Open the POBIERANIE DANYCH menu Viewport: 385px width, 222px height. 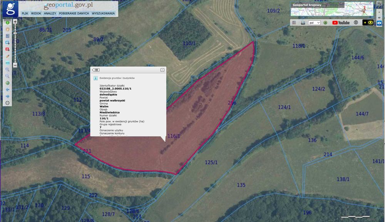[74, 13]
